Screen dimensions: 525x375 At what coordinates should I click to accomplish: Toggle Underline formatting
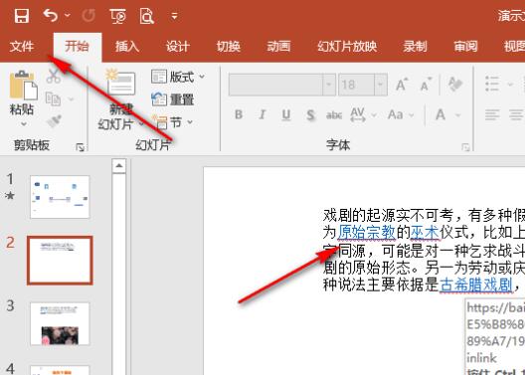click(286, 114)
